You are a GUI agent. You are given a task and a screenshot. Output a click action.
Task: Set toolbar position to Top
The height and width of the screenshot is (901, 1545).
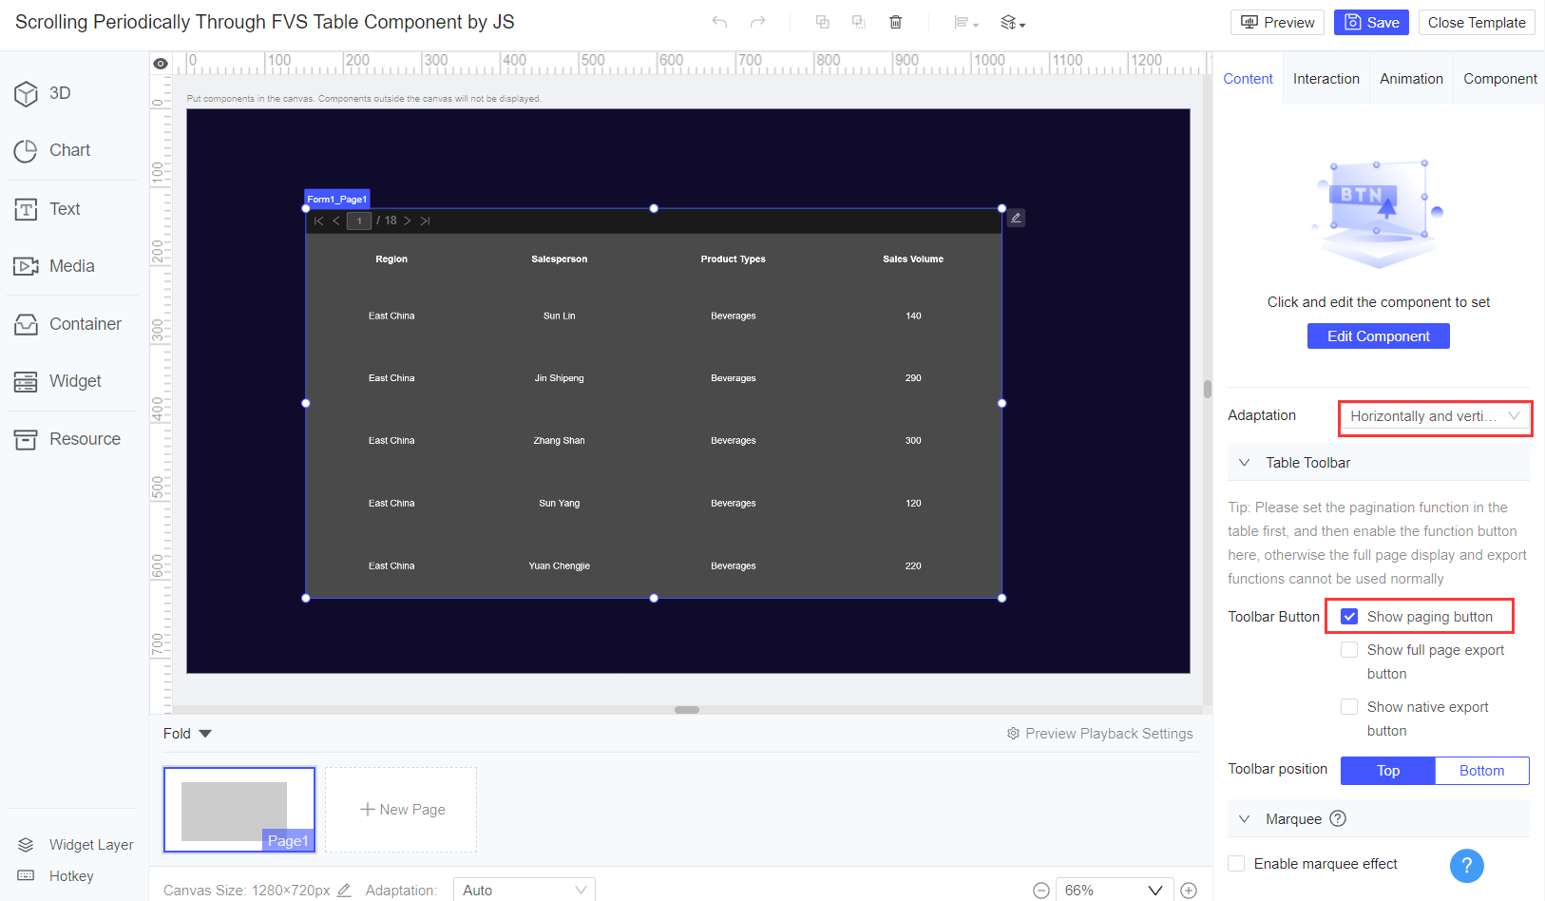tap(1388, 771)
